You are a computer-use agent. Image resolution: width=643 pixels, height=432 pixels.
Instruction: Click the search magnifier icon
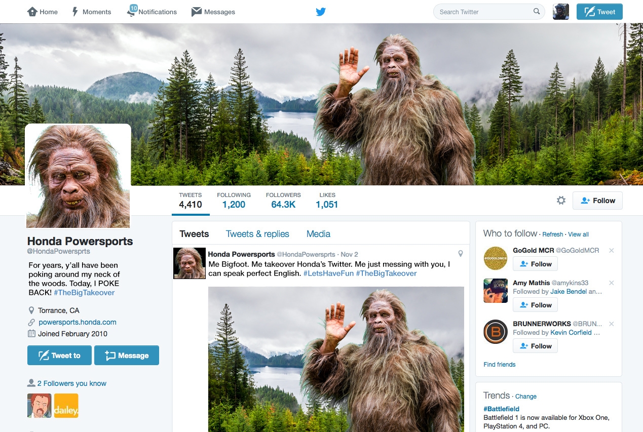pyautogui.click(x=537, y=12)
